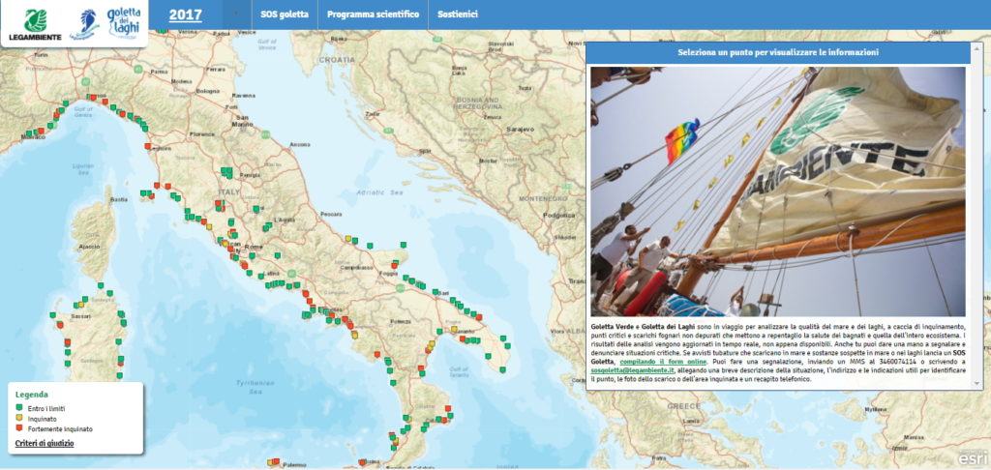This screenshot has width=991, height=470.
Task: Click the Goletta sailboat photo
Action: point(778,191)
